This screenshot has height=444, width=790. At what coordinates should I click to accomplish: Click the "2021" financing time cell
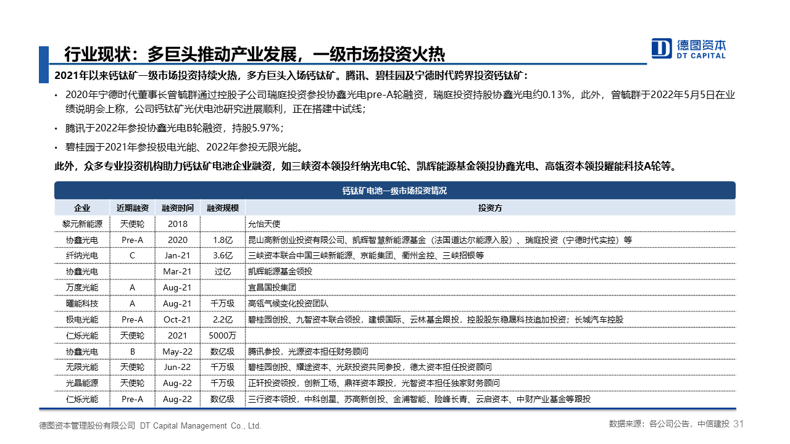[178, 335]
